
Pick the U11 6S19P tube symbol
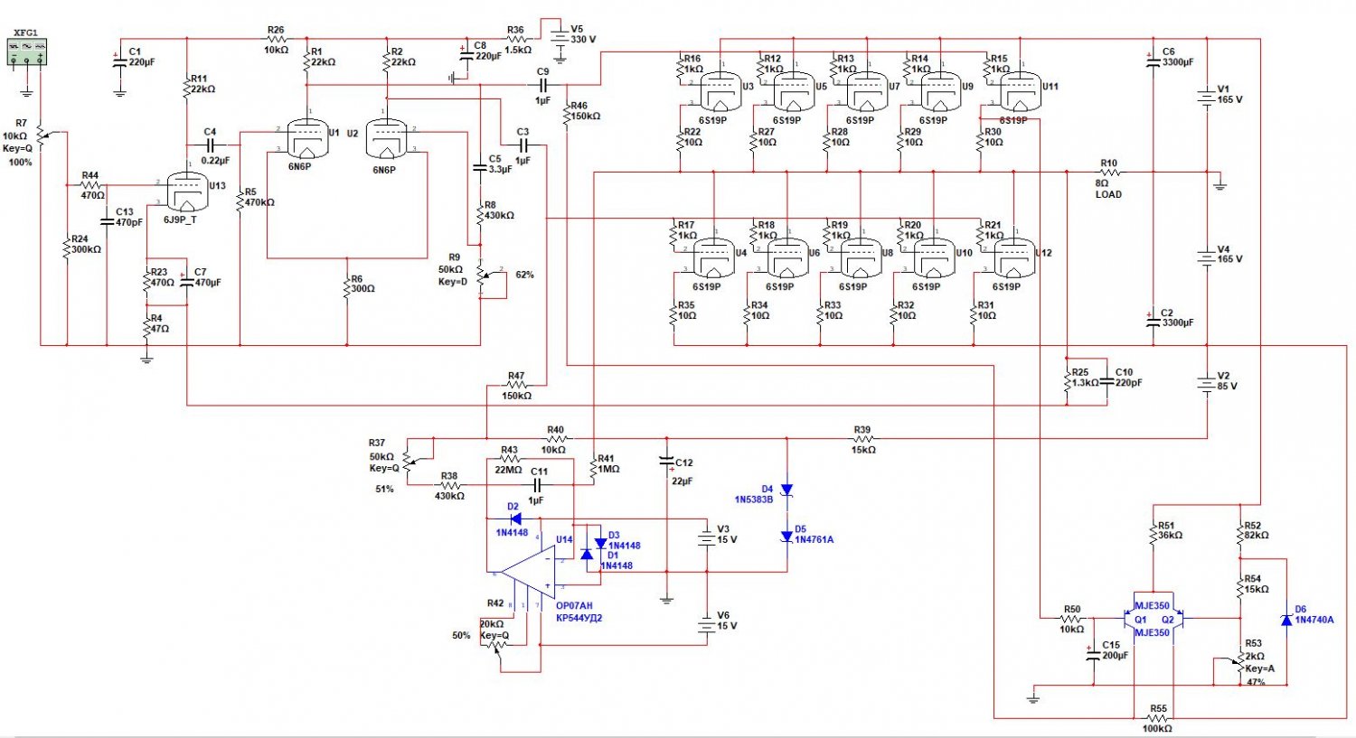(x=1021, y=92)
